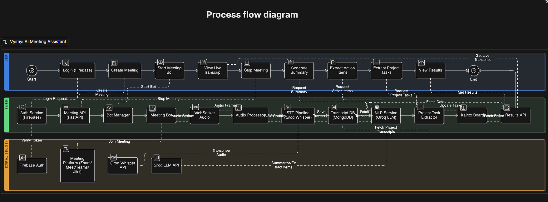Screen dimensions: 548x202
Task: Click the database icon on Transcript DB
Action: point(334,107)
